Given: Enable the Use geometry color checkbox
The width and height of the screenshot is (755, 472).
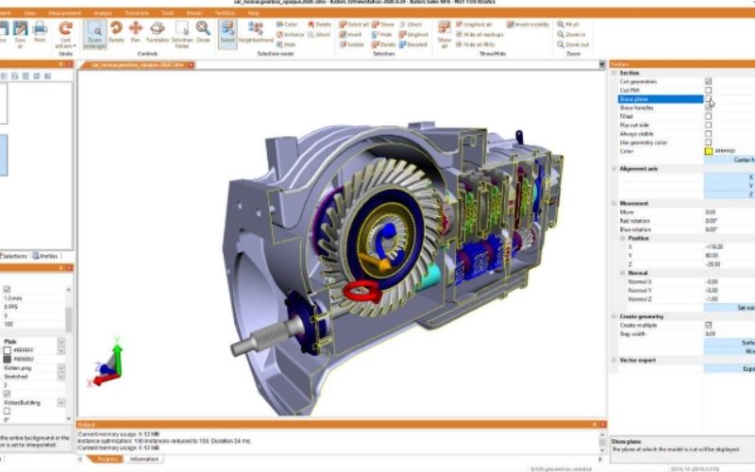Looking at the screenshot, I should pos(709,143).
